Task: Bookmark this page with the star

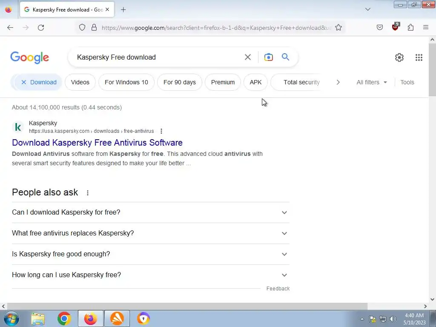Action: click(x=338, y=27)
